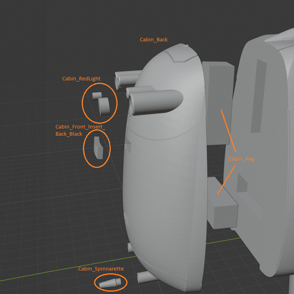The width and height of the screenshot is (294, 294).
Task: Click the Cabin_Front_Insert_Back_Black label text
Action: pos(80,130)
